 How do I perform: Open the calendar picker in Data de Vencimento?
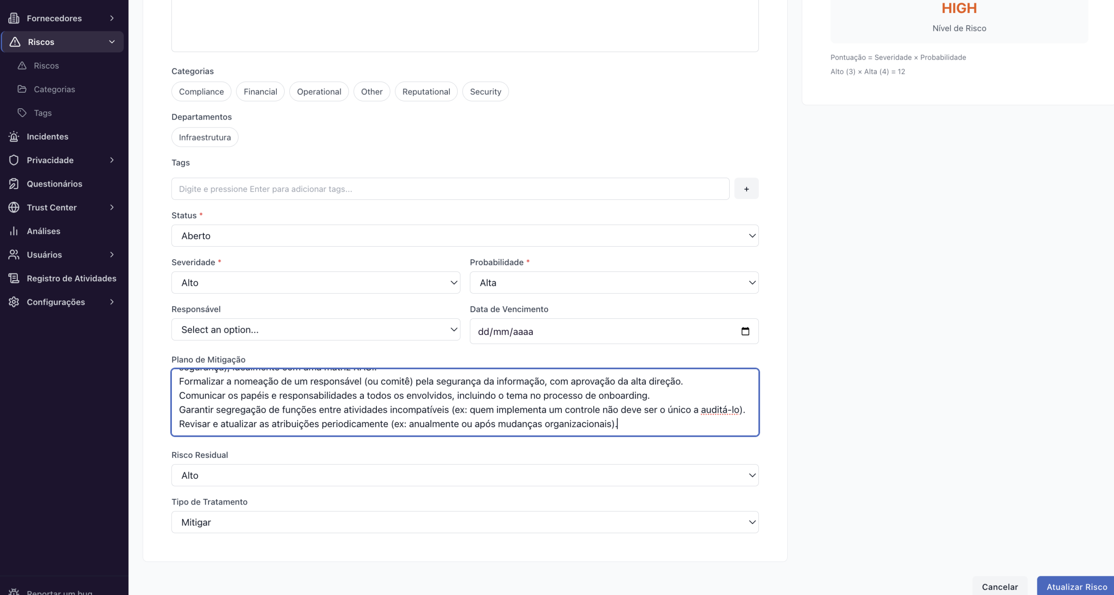745,331
